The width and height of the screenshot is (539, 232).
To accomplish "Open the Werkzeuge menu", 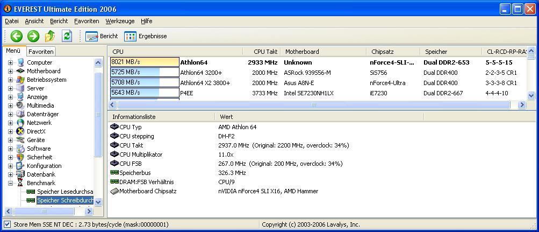I will pos(120,22).
